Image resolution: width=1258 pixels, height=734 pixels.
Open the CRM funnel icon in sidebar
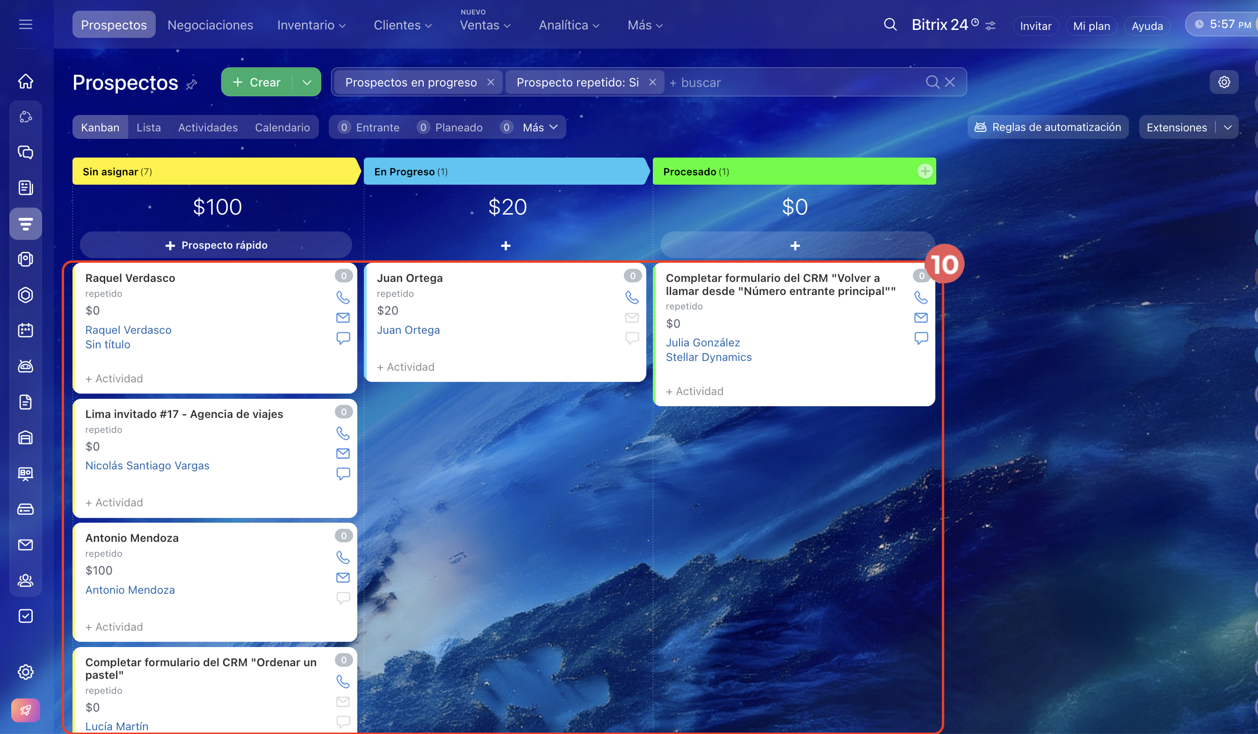(x=25, y=223)
